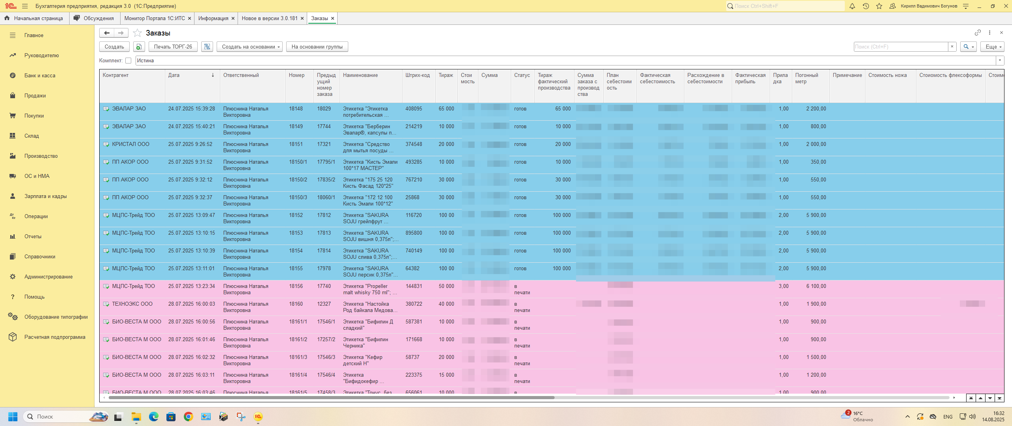Open search magnifier dropdown button
The width and height of the screenshot is (1012, 426).
tap(968, 47)
